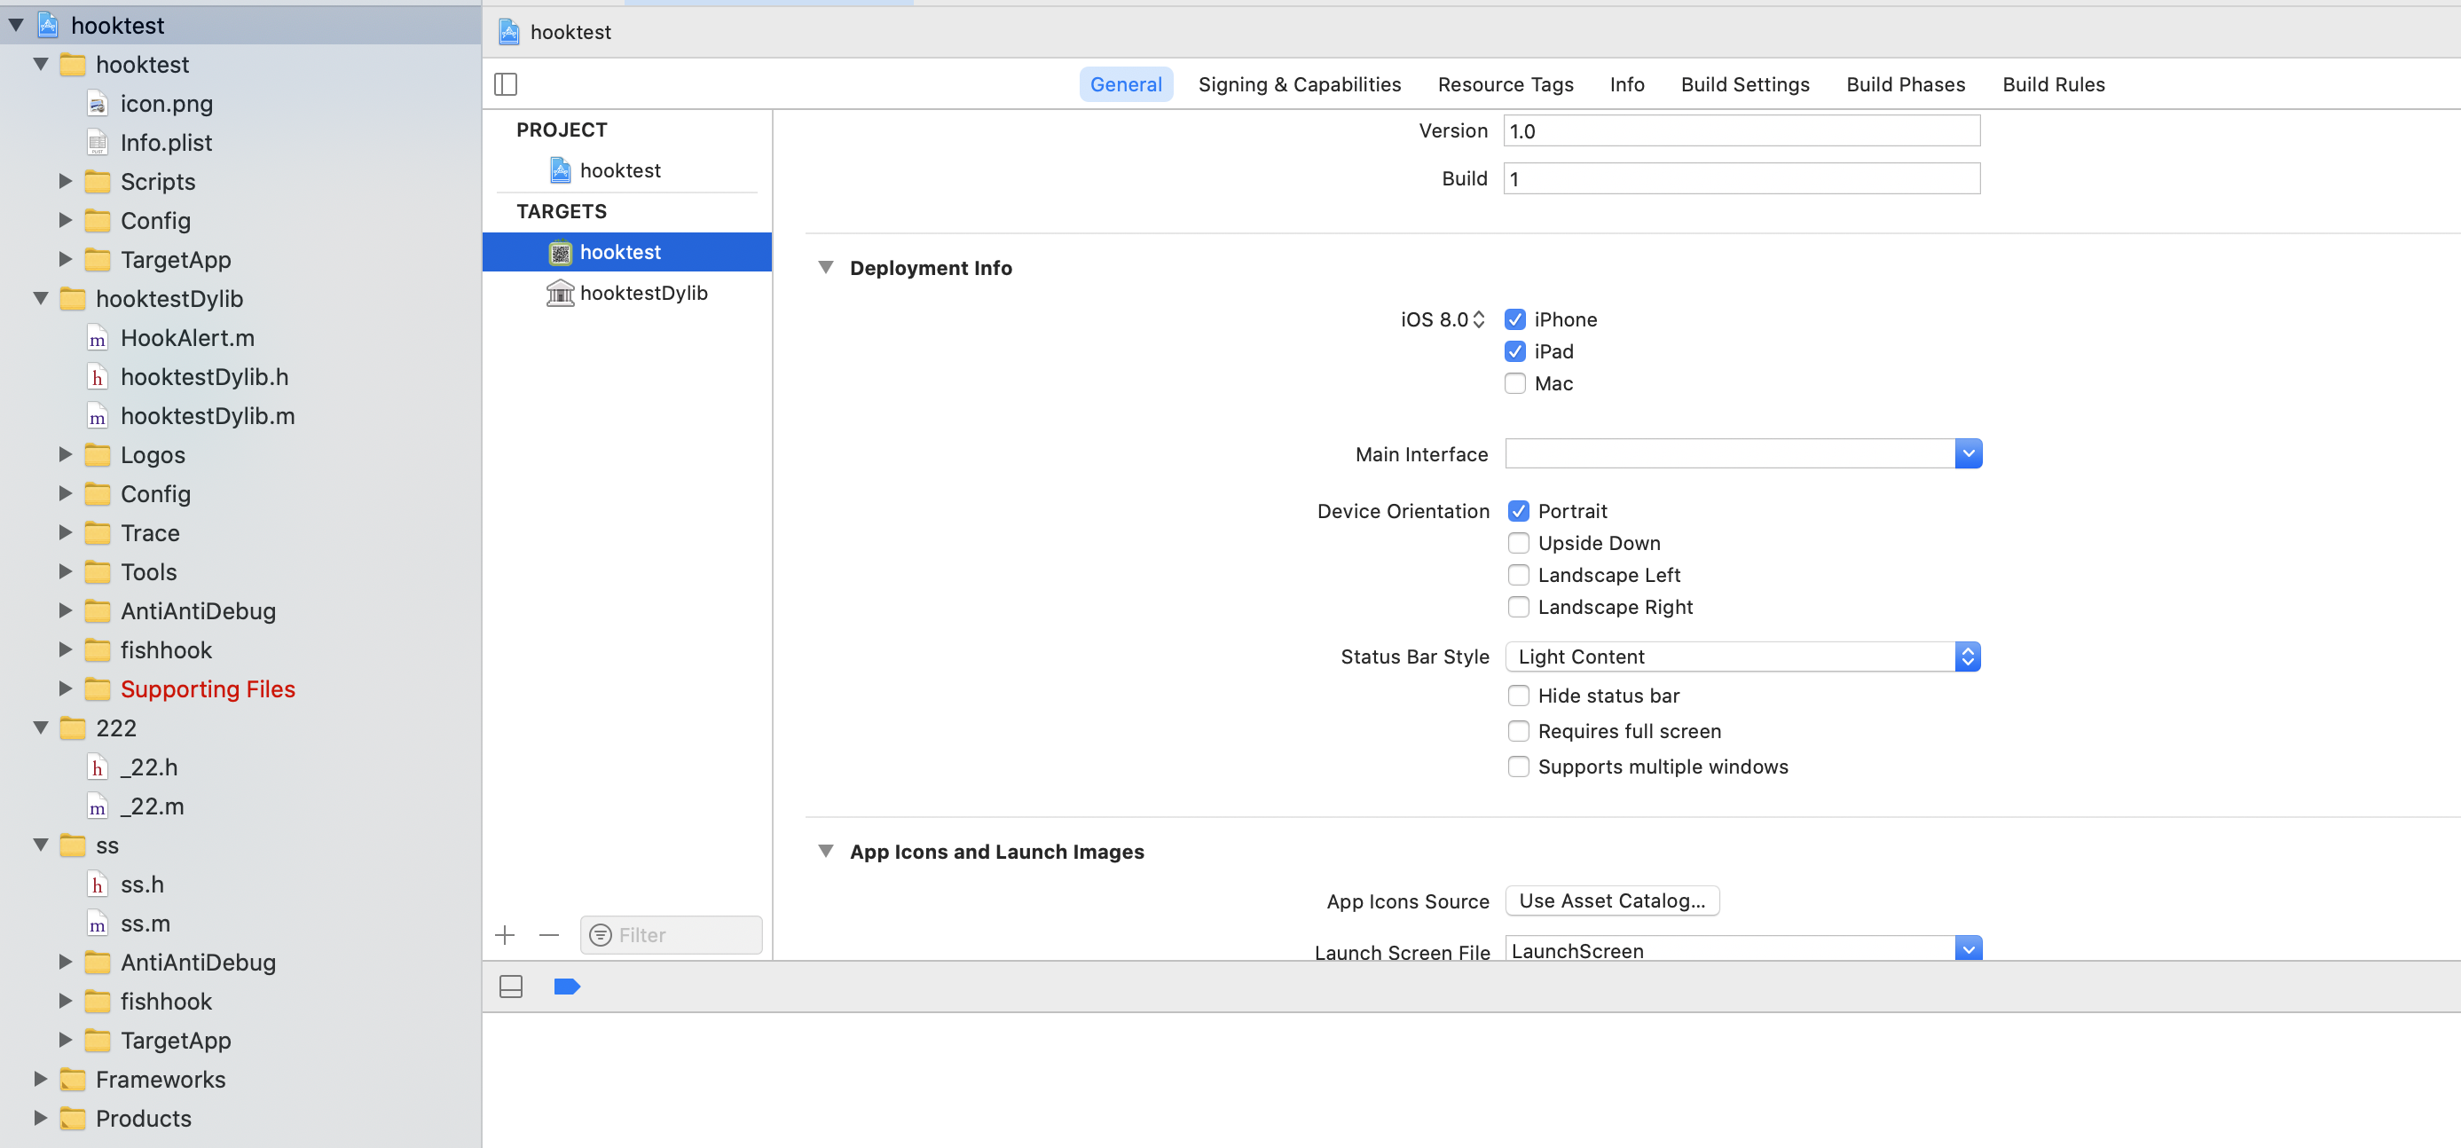This screenshot has width=2461, height=1148.
Task: Uncheck the iPad device checkbox
Action: pyautogui.click(x=1514, y=351)
